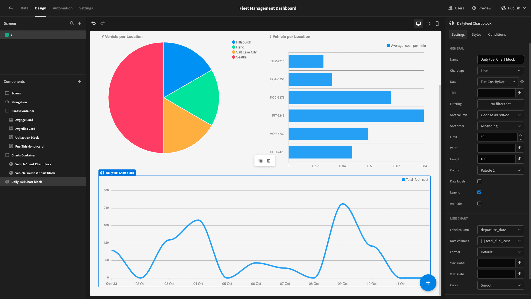531x299 pixels.
Task: Uncheck the Legend checkbox
Action: (479, 192)
